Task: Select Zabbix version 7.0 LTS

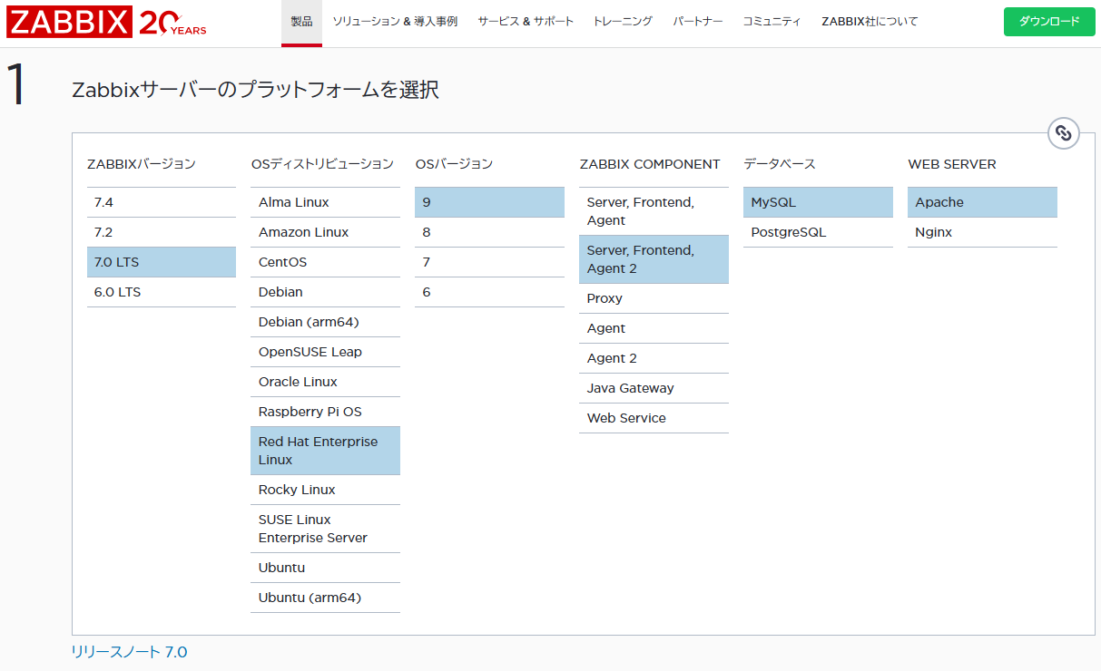Action: pos(162,262)
